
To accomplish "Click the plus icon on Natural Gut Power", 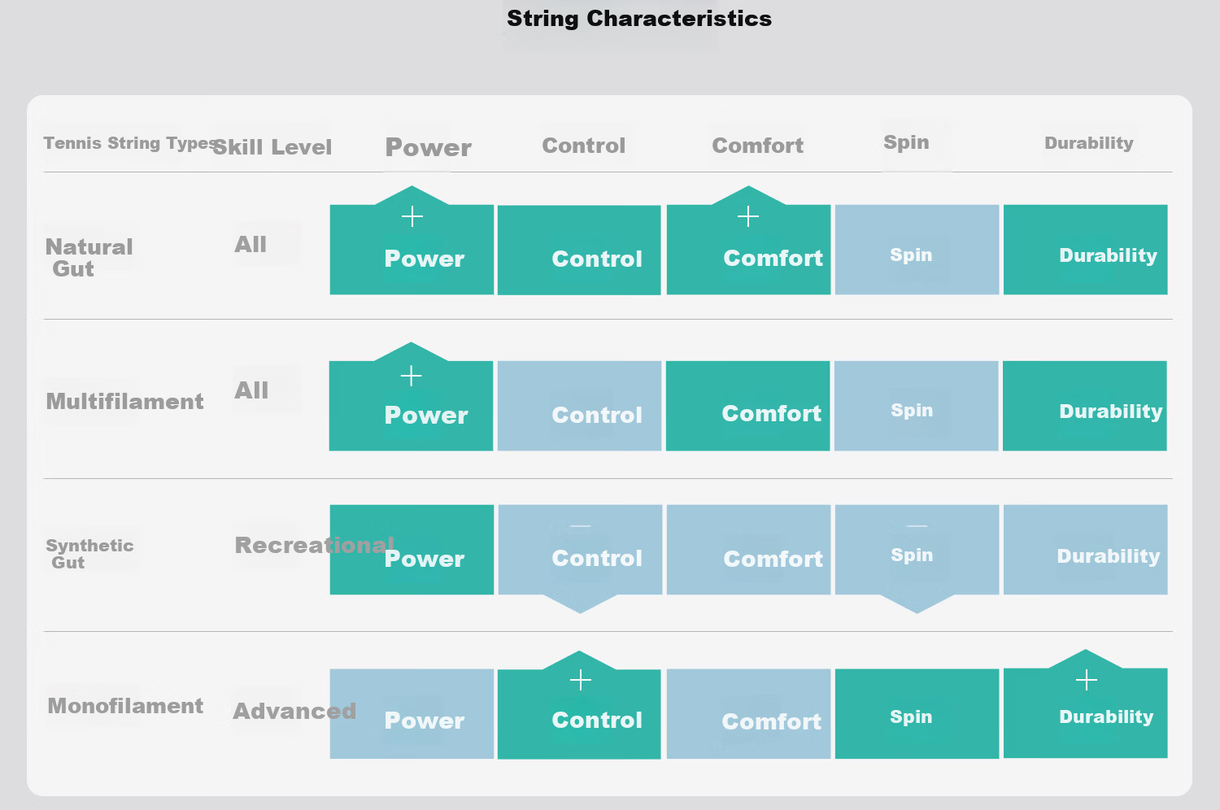I will [412, 216].
